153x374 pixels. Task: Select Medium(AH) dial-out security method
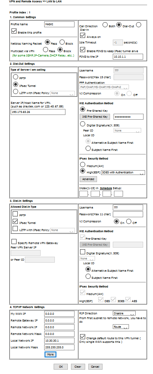point(83,165)
